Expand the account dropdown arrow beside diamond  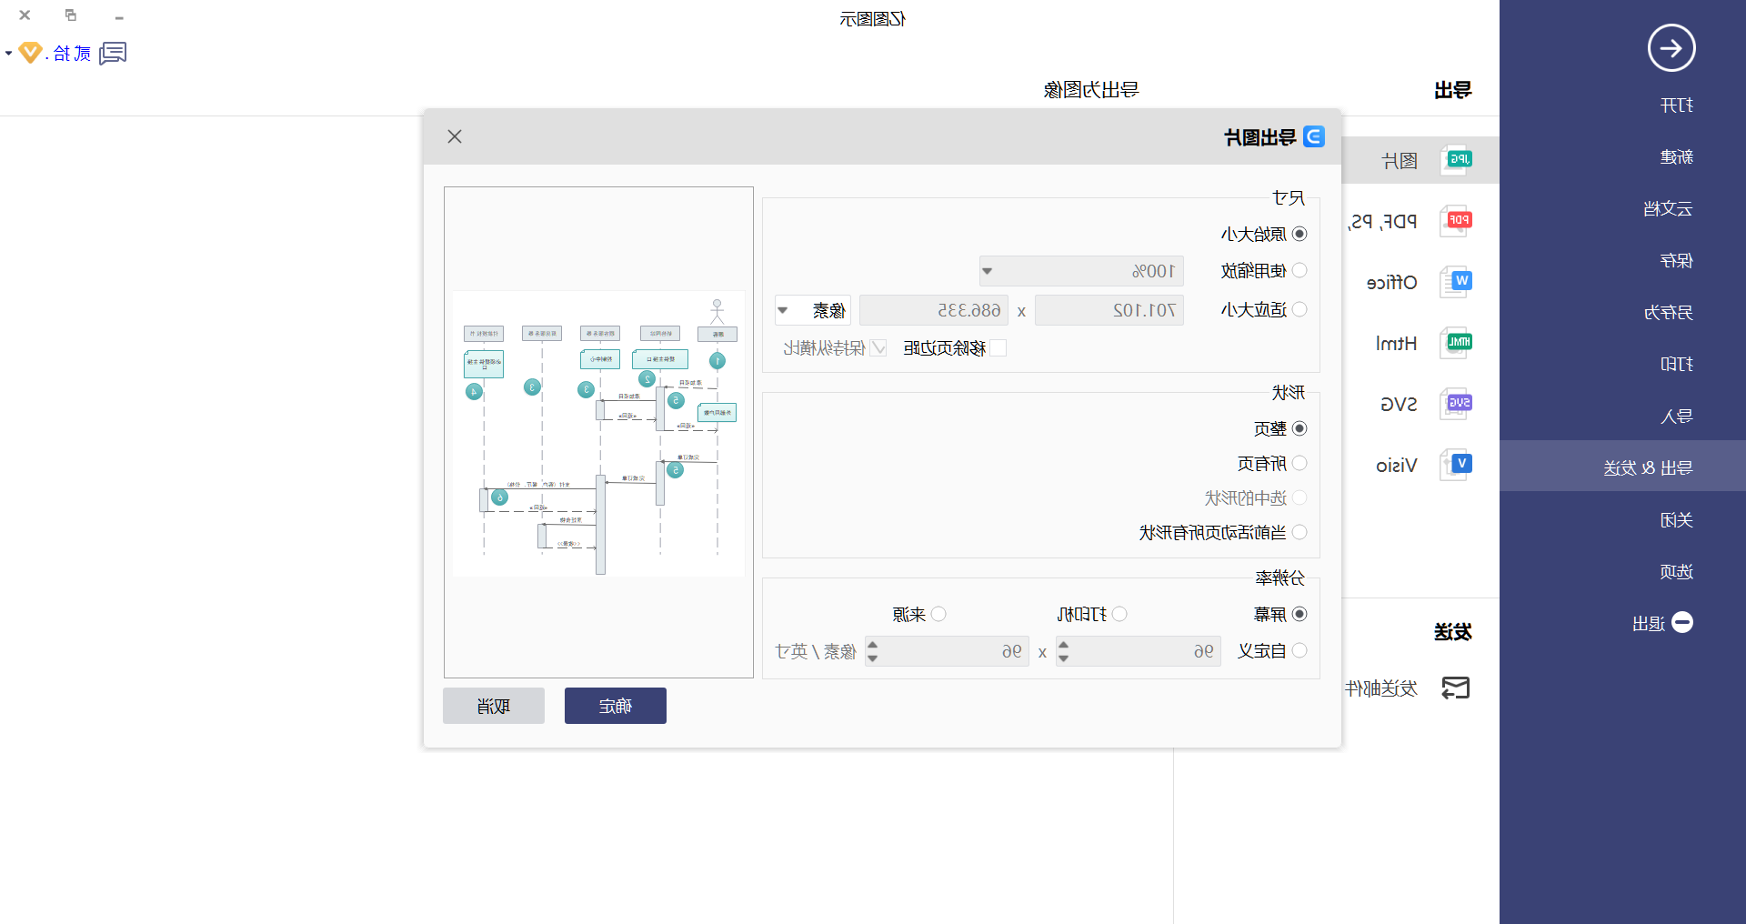(x=8, y=54)
